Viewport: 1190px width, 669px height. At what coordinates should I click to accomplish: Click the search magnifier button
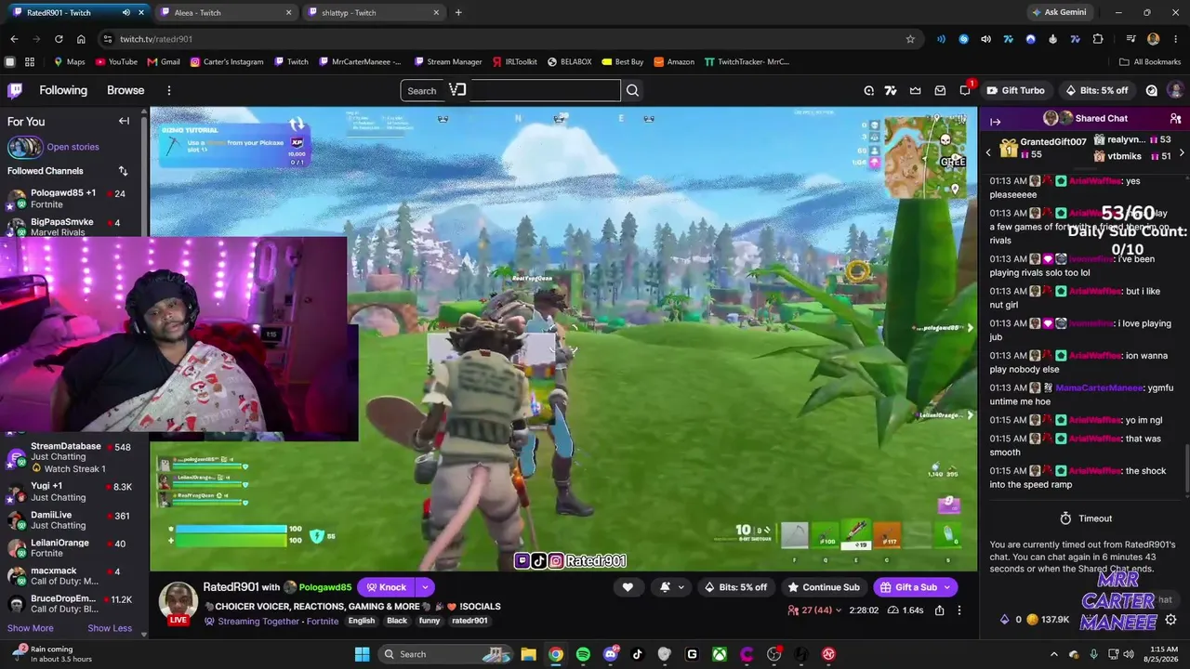point(632,90)
